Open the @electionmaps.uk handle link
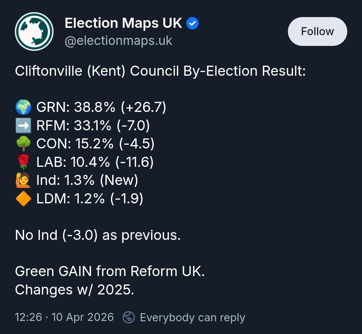This screenshot has width=362, height=334. (118, 41)
